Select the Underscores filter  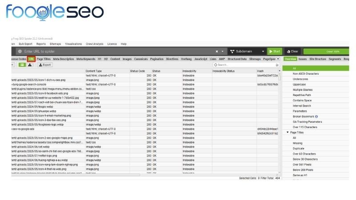tap(300, 79)
